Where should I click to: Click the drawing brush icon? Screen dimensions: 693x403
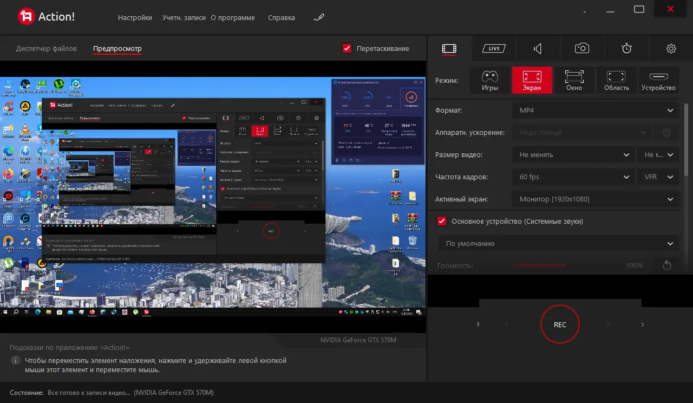(x=319, y=17)
